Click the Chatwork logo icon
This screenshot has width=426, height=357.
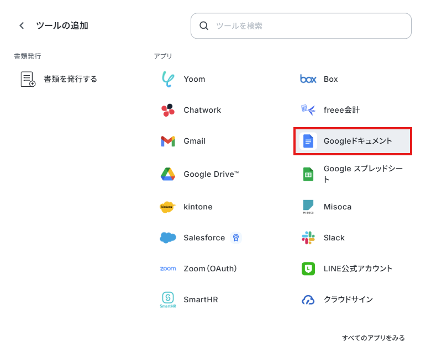[168, 110]
